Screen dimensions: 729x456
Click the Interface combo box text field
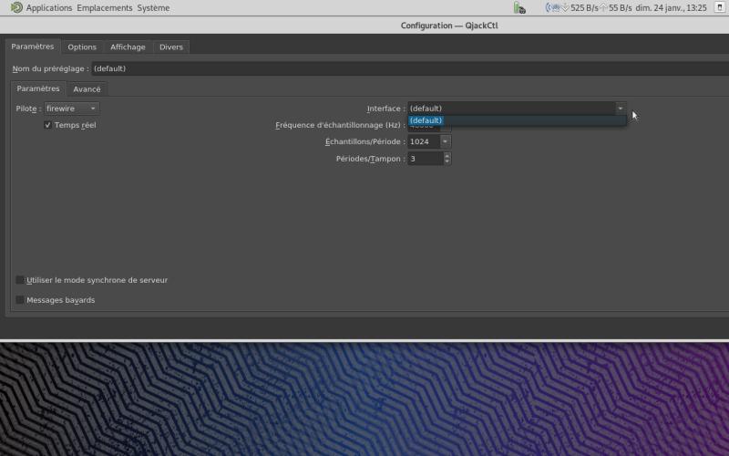click(x=511, y=109)
